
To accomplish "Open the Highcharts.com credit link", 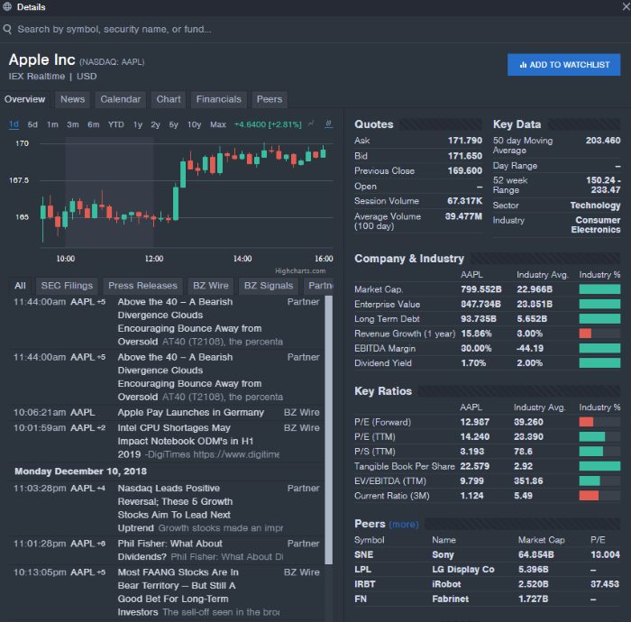I will [300, 270].
